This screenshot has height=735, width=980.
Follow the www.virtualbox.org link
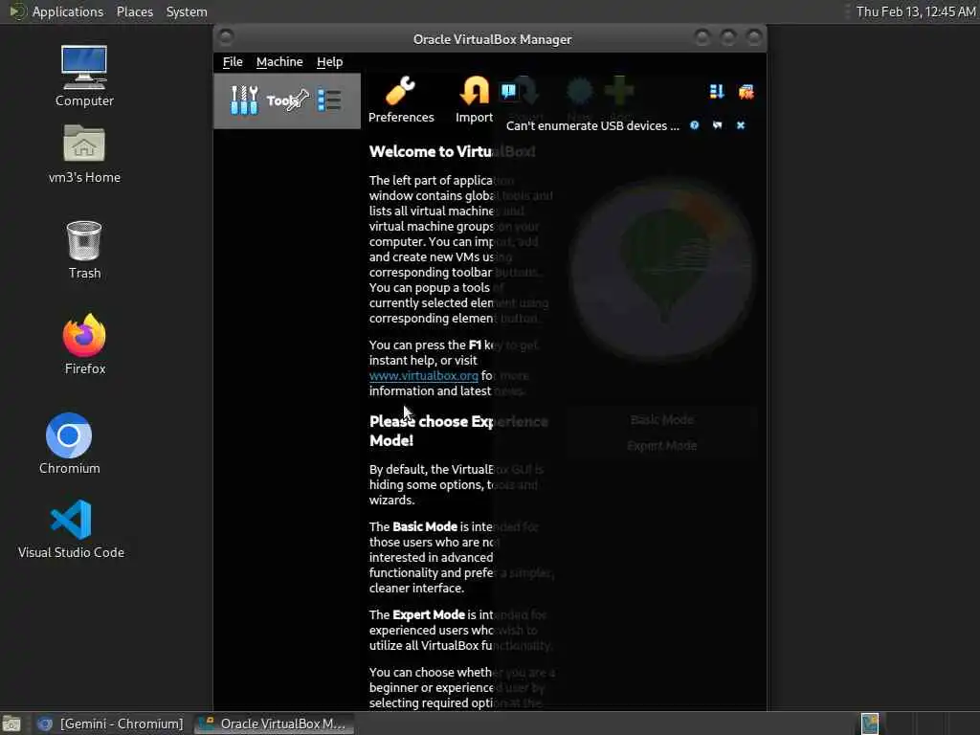tap(423, 375)
